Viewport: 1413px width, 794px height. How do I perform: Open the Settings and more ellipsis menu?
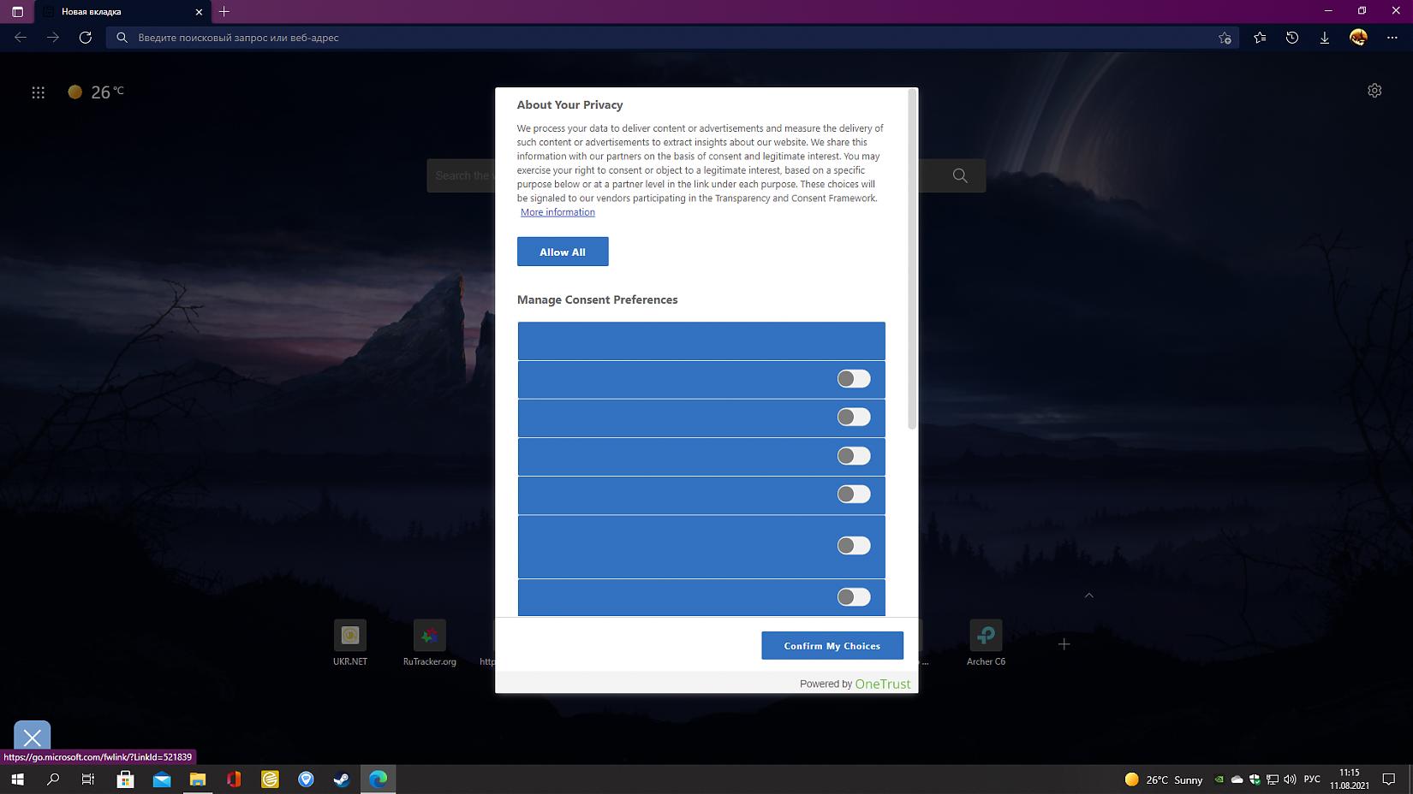tap(1392, 38)
